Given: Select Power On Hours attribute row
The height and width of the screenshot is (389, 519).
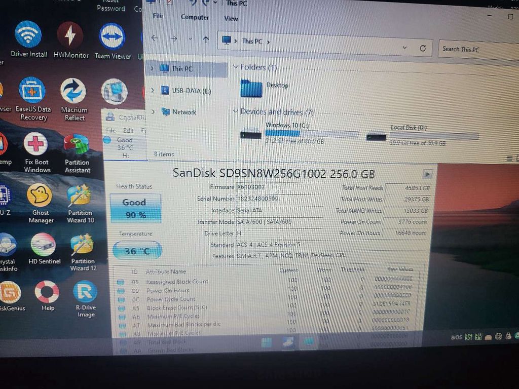Looking at the screenshot, I should click(266, 290).
